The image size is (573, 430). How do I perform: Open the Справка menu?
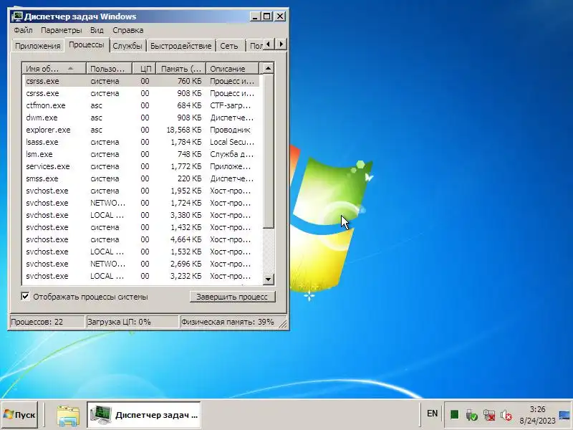[x=128, y=30]
